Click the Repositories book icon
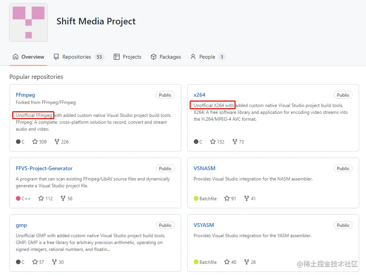This screenshot has height=276, width=366. click(x=56, y=57)
